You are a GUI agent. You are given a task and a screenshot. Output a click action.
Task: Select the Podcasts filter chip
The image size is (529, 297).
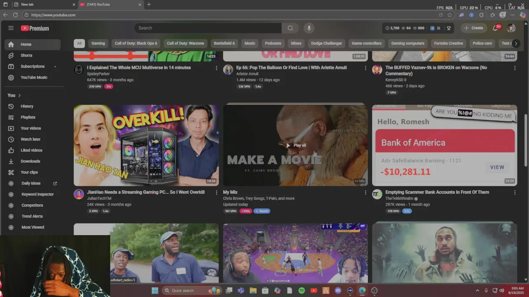pos(273,43)
